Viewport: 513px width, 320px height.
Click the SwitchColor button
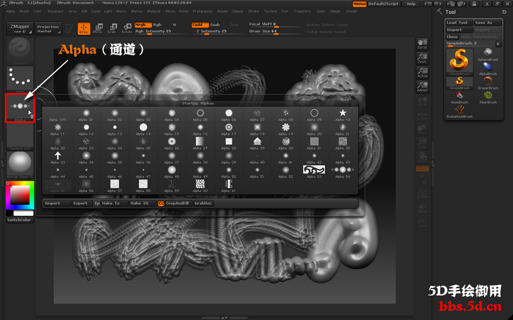click(20, 220)
